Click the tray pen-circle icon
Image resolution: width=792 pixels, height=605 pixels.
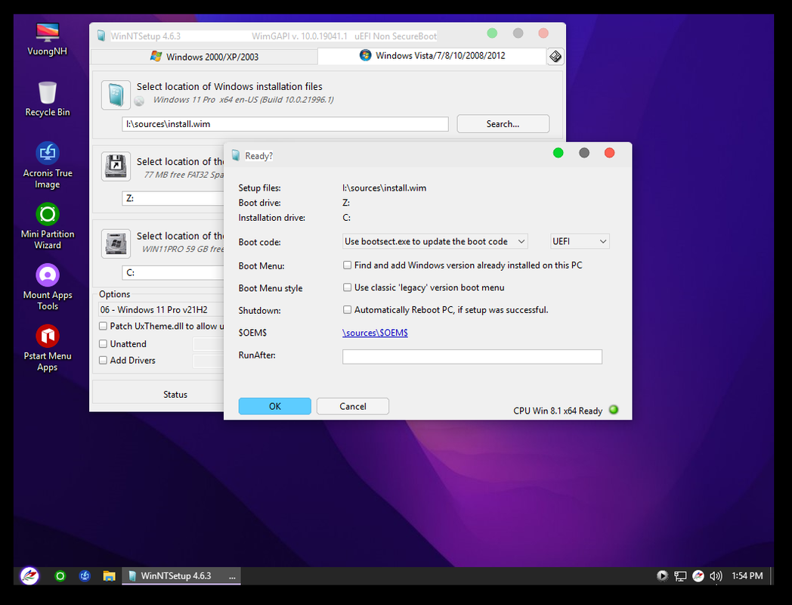[698, 576]
